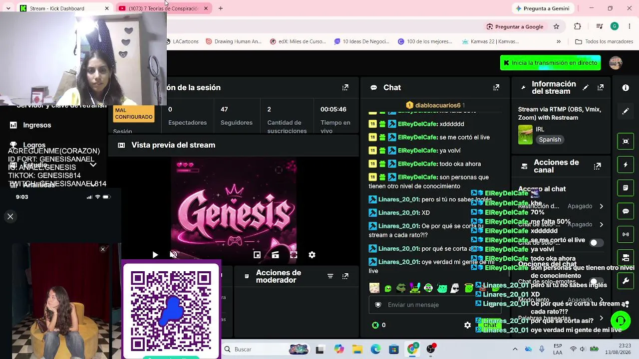Expand the Estudio sidebar section
Image resolution: width=639 pixels, height=359 pixels.
(x=93, y=165)
